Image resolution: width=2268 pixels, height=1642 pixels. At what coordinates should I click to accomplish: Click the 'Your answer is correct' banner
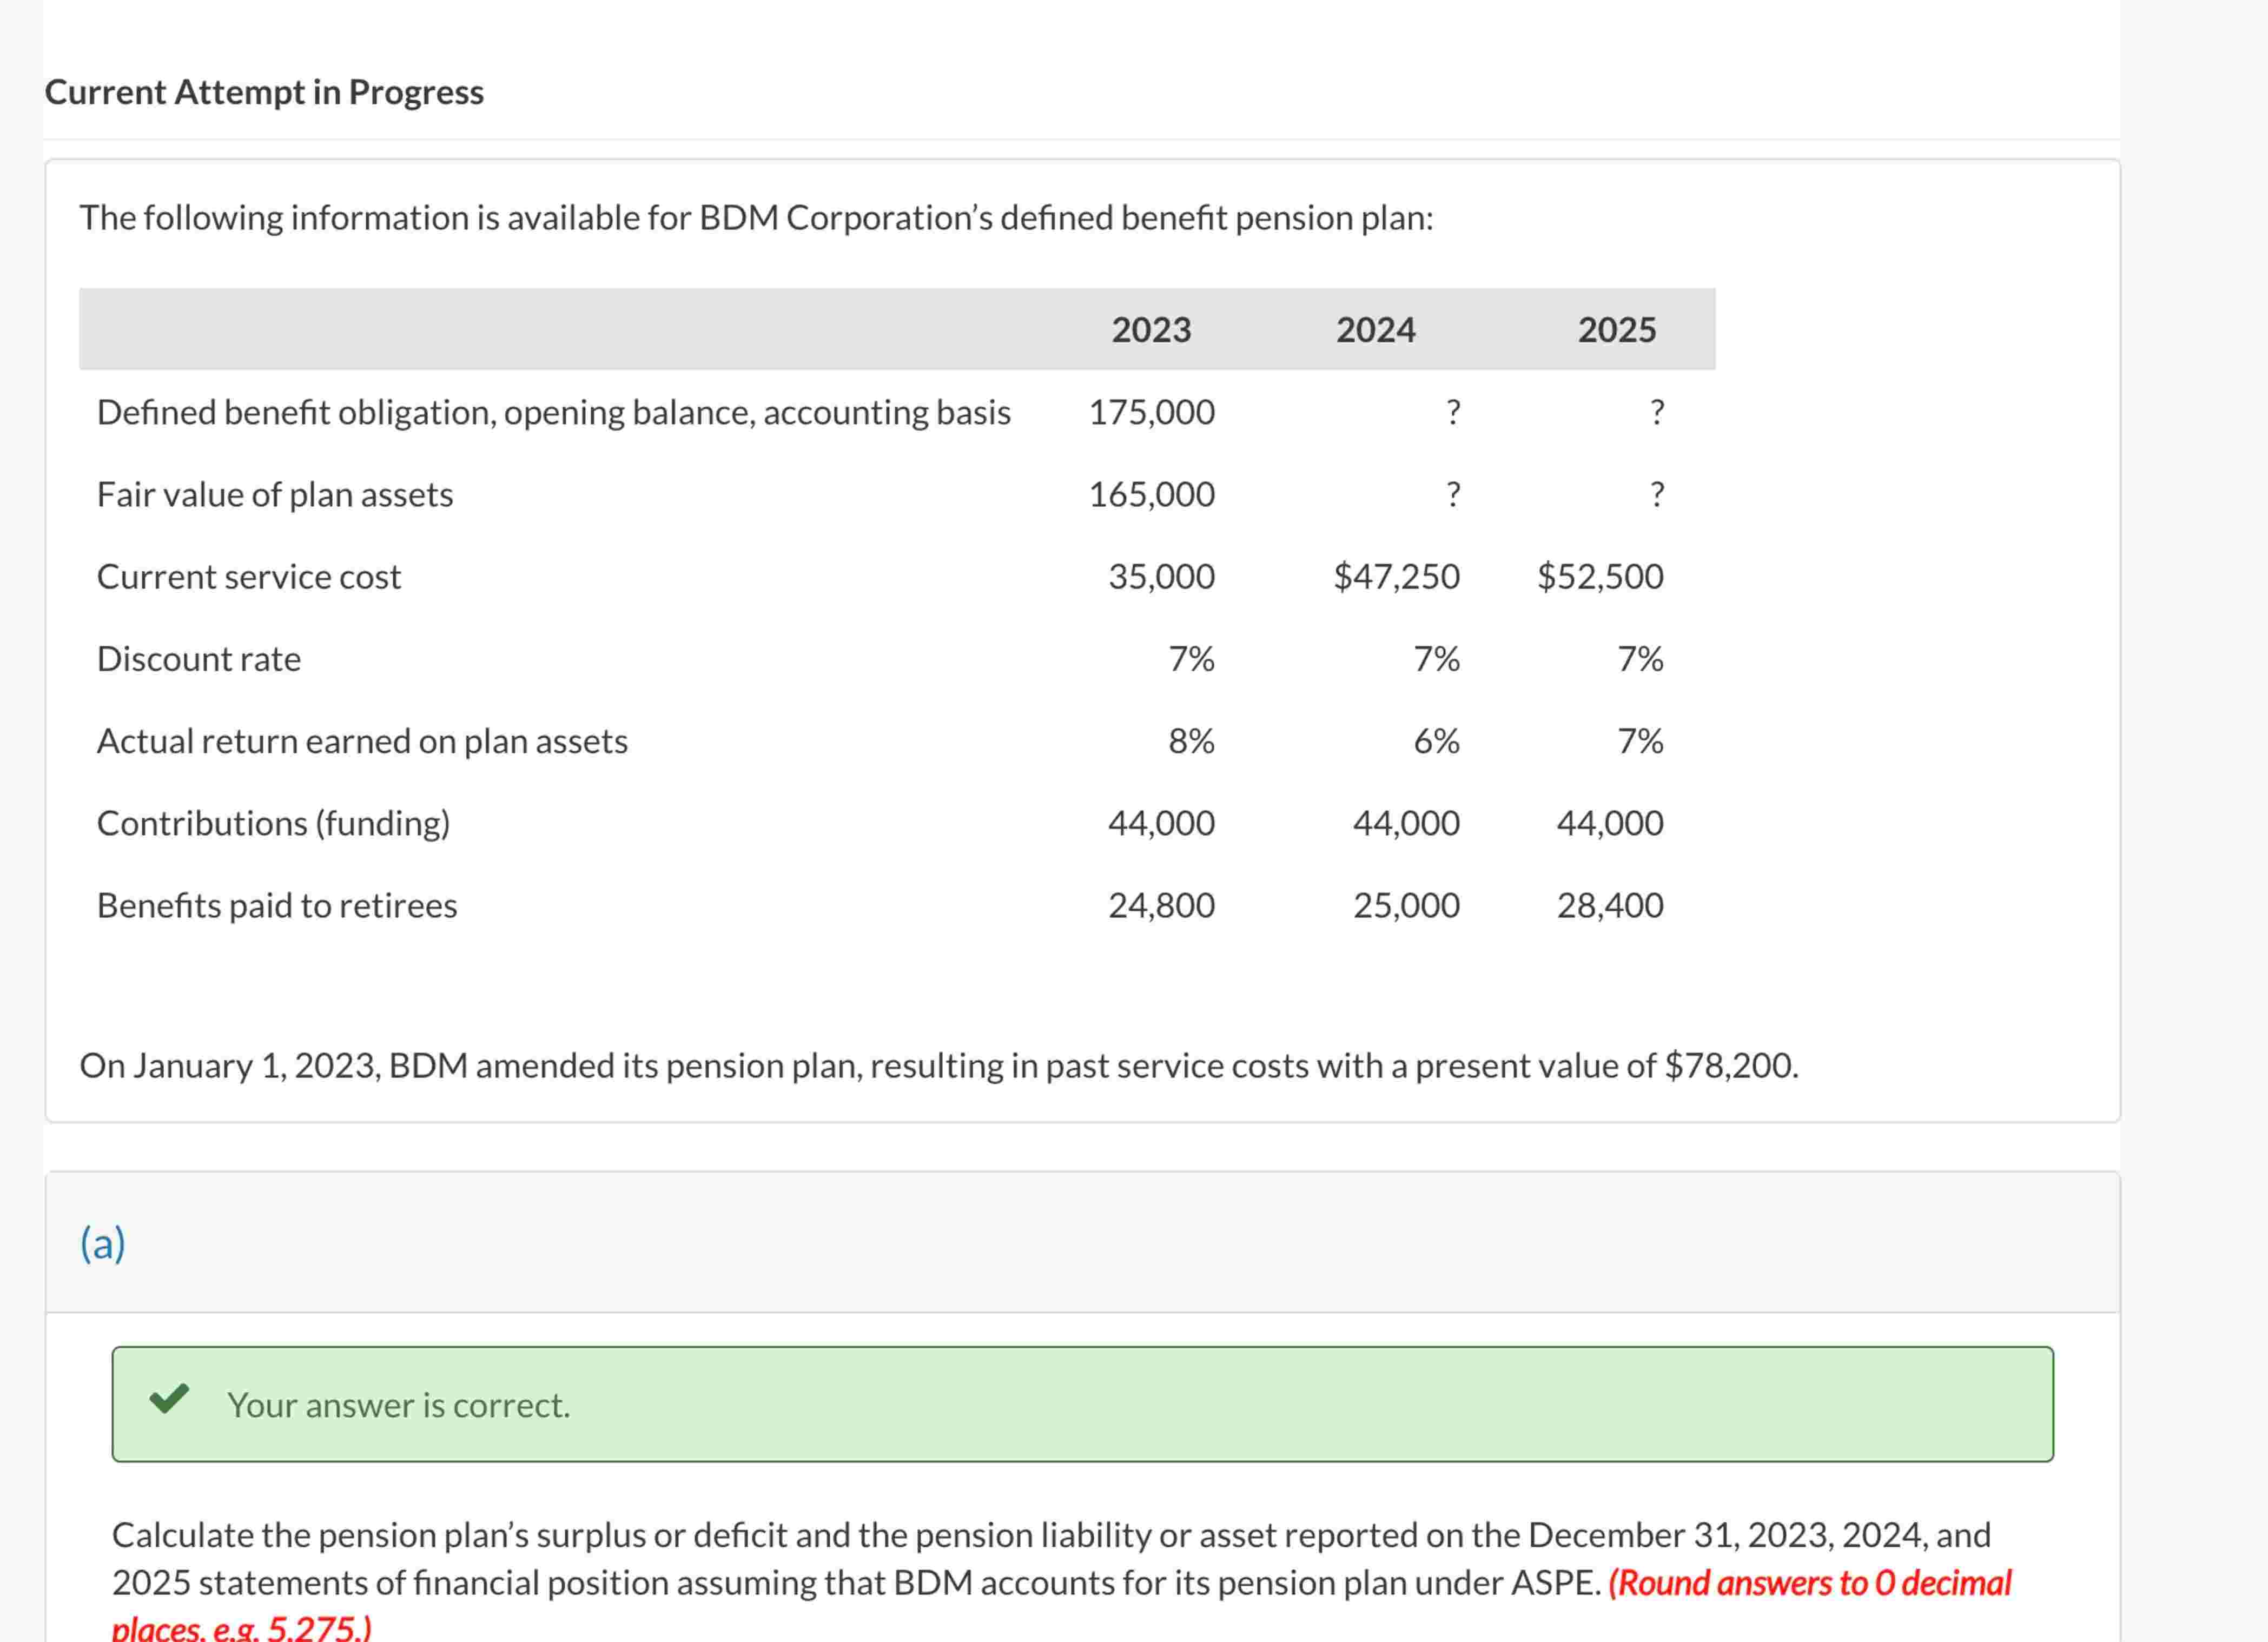1082,1404
